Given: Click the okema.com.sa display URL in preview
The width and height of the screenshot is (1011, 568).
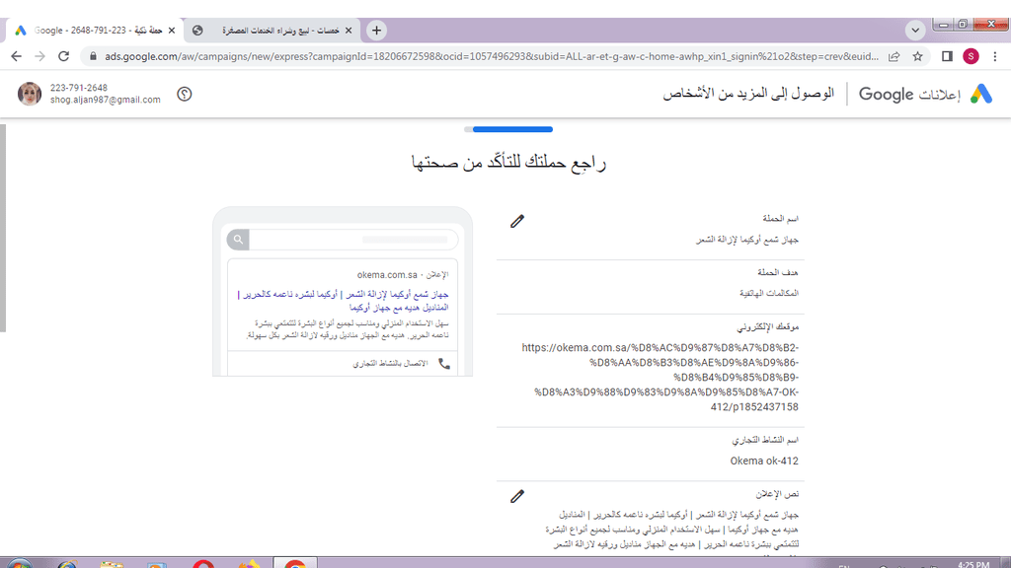Looking at the screenshot, I should tap(387, 275).
